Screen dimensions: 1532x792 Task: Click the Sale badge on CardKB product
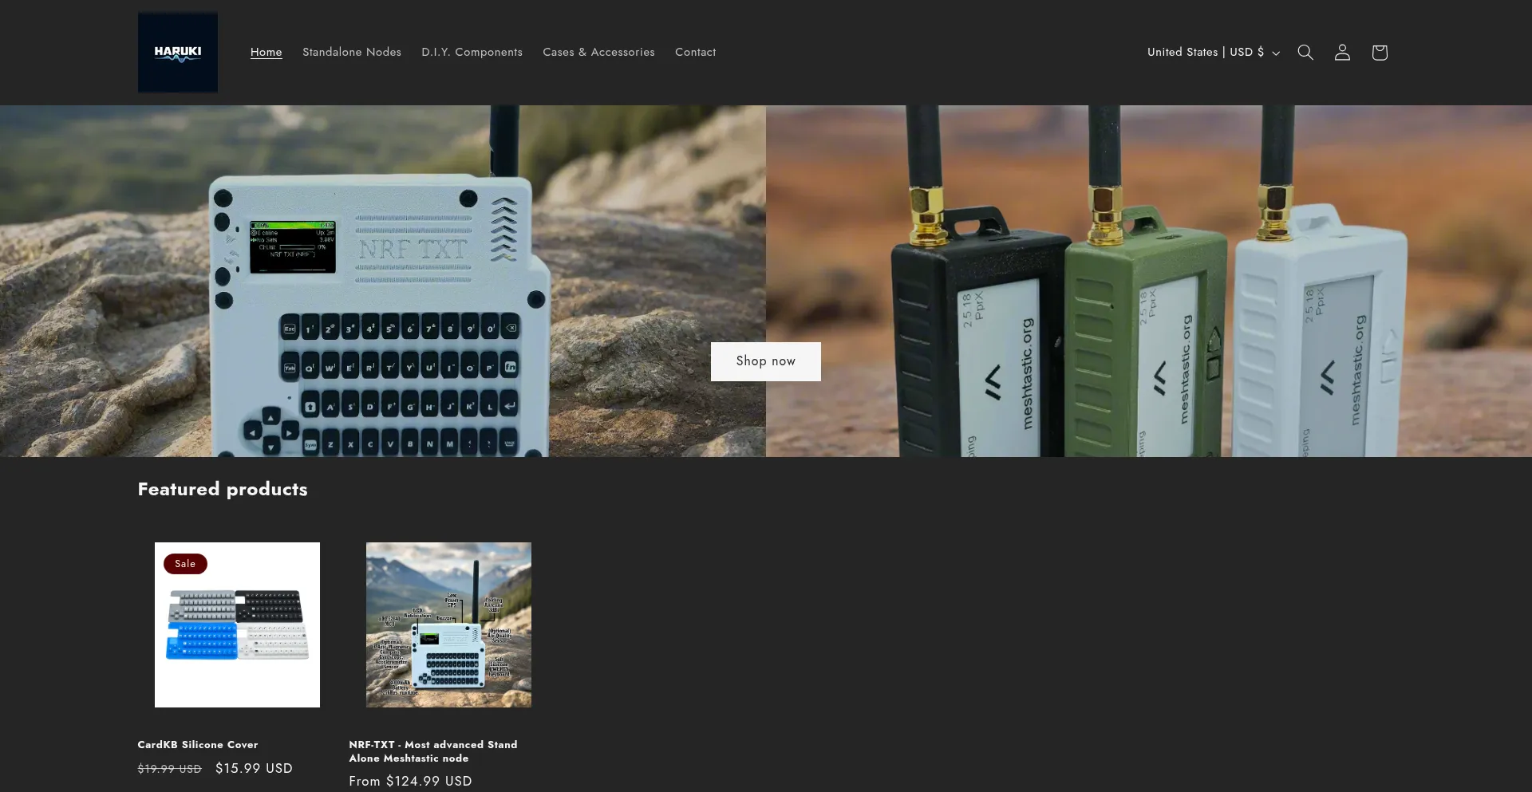tap(185, 564)
